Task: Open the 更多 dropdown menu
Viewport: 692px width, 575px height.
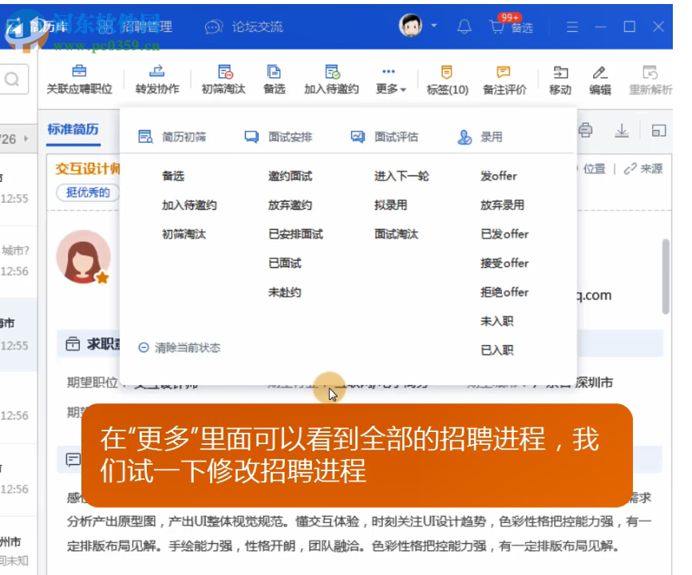Action: click(x=389, y=80)
